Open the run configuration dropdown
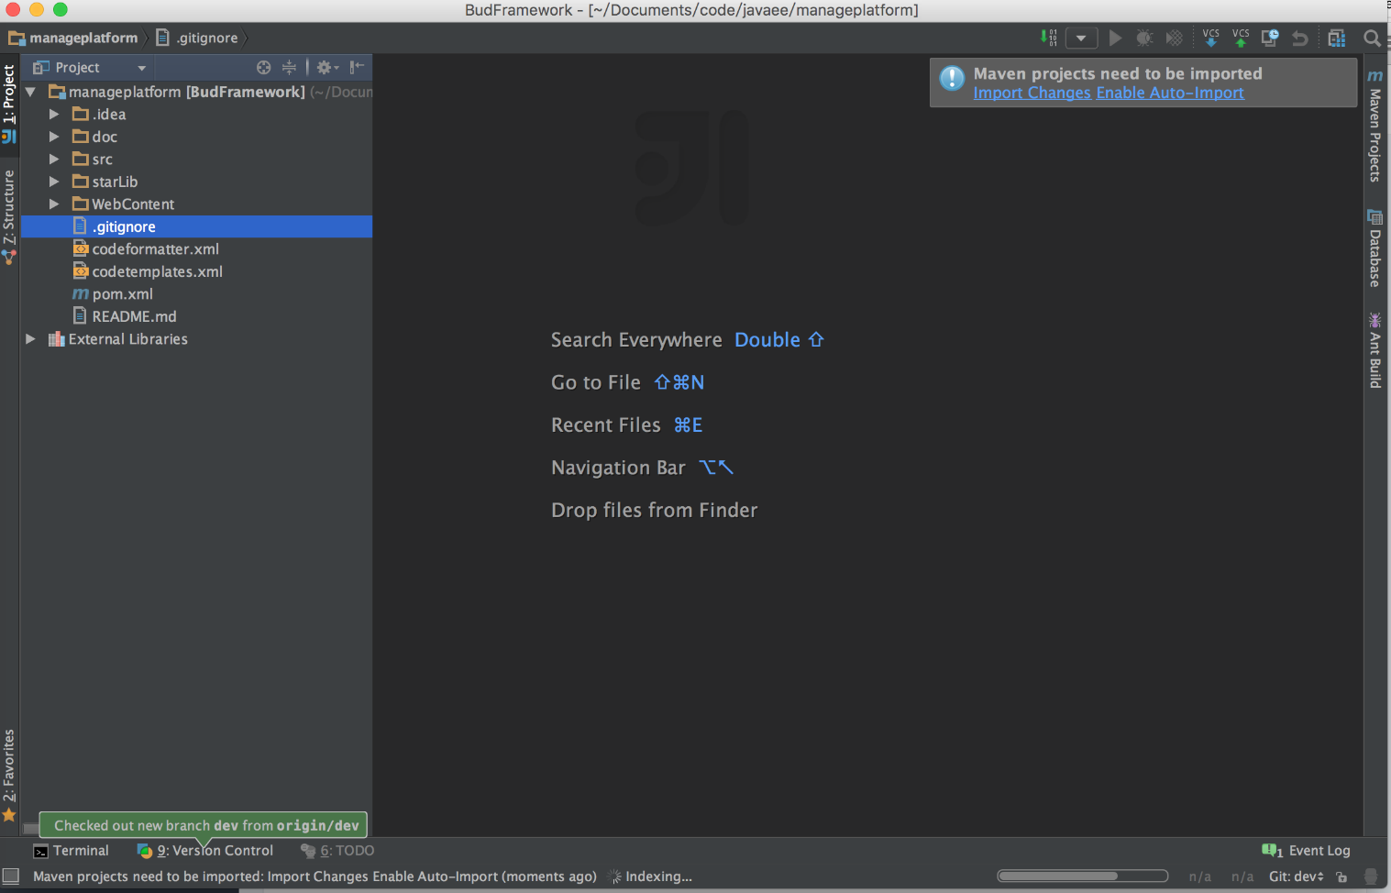 pyautogui.click(x=1081, y=39)
